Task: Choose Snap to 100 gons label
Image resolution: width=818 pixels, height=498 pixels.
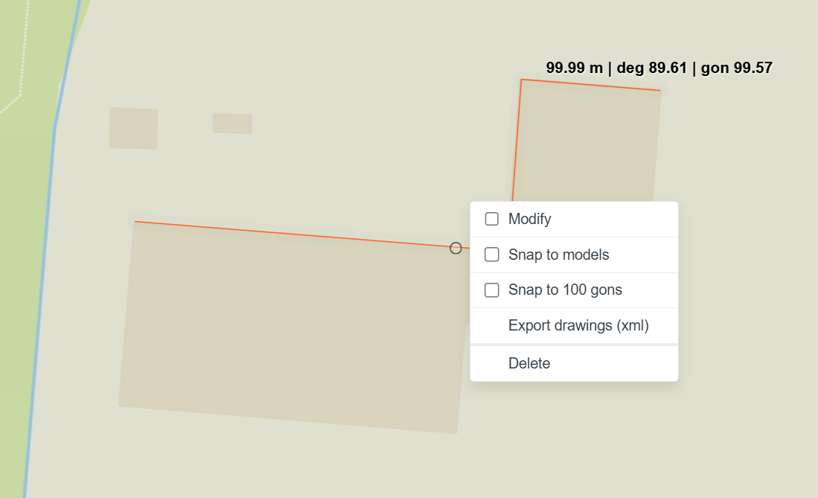Action: 565,290
